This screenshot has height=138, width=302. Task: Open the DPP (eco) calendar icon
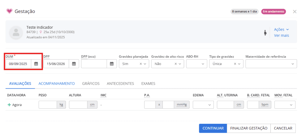[x=112, y=64]
